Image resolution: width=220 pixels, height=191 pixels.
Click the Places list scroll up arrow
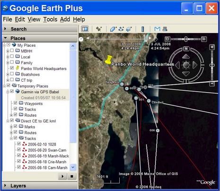[x=73, y=46]
